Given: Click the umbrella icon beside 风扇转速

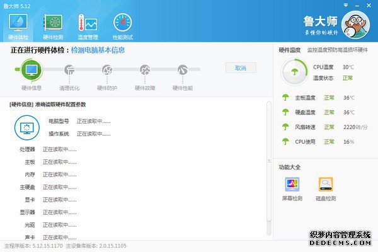Looking at the screenshot, I should [285, 127].
